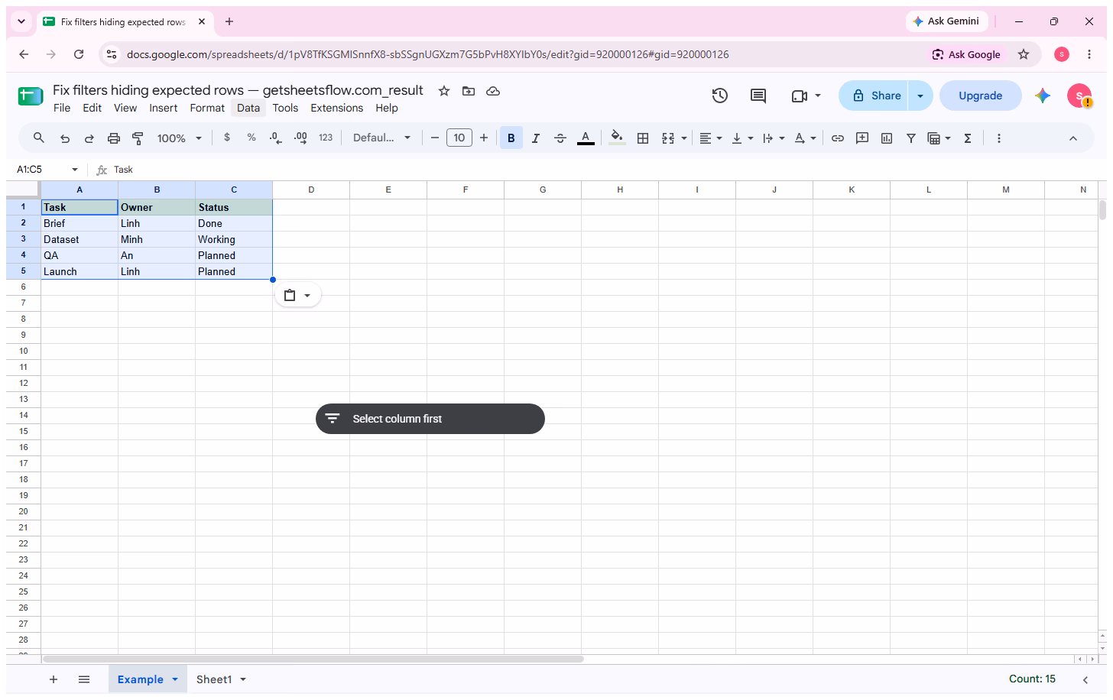Toggle strikethrough formatting
The height and width of the screenshot is (700, 1113).
point(560,138)
